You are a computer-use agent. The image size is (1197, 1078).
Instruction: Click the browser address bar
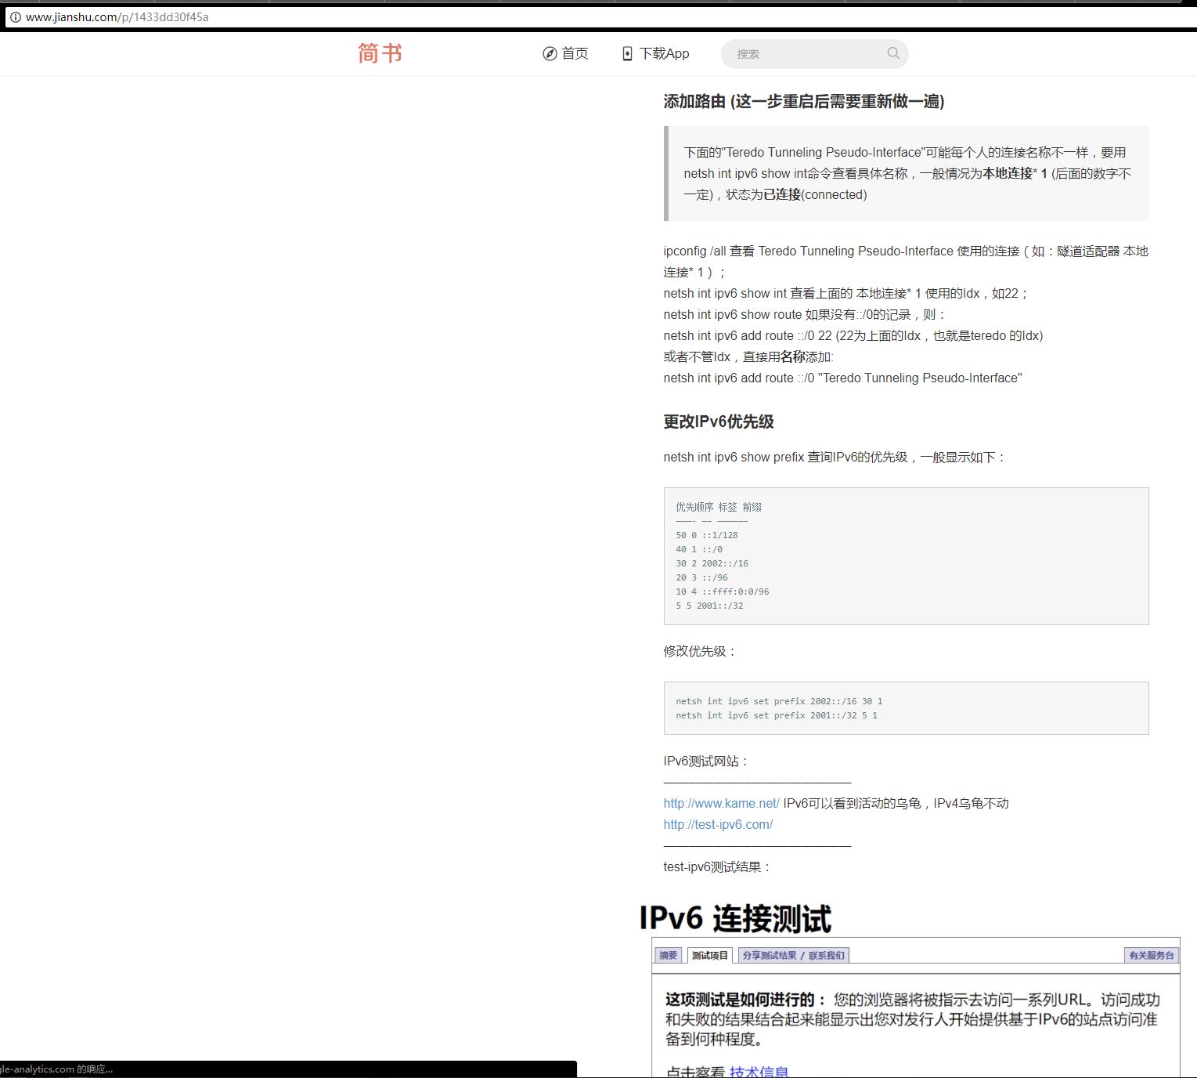[x=313, y=16]
